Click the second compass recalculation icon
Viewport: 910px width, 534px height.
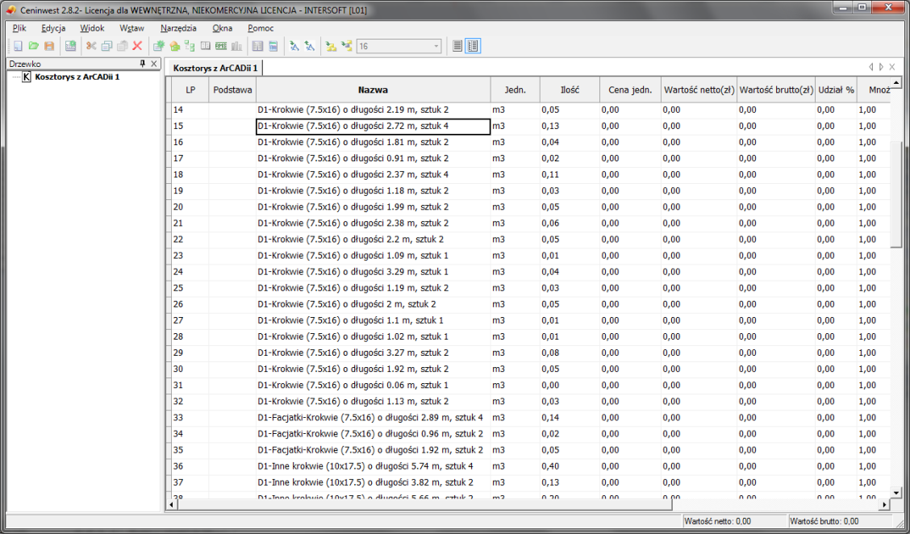point(309,46)
